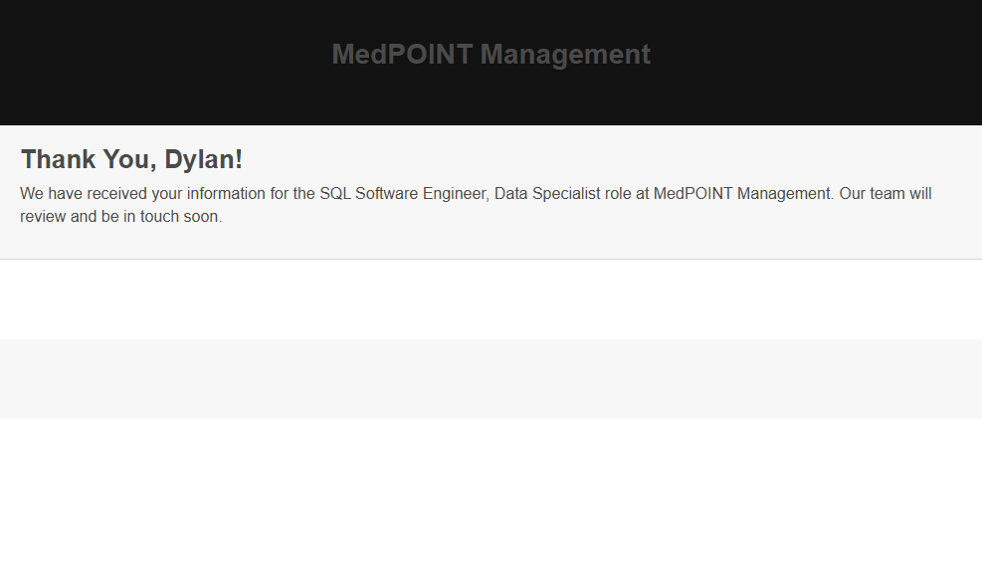
Task: Click "MedPOINT Management" inside the confirmation paragraph
Action: (x=742, y=194)
